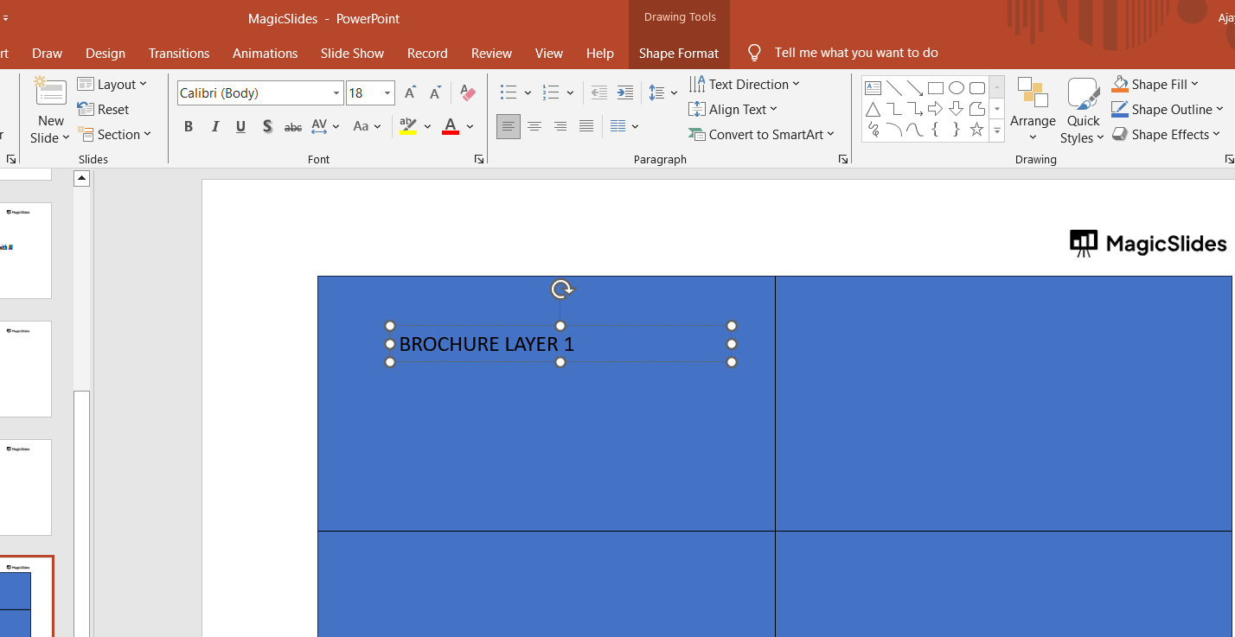Screen dimensions: 1235x637
Task: Toggle Underline formatting
Action: pyautogui.click(x=241, y=127)
